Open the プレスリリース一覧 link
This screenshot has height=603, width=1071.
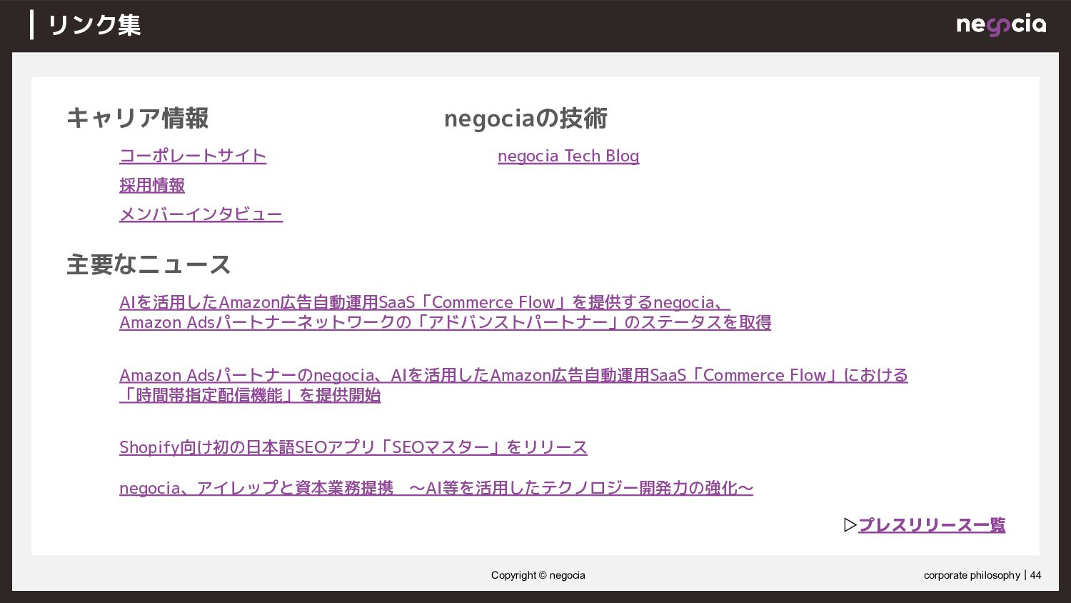point(932,525)
